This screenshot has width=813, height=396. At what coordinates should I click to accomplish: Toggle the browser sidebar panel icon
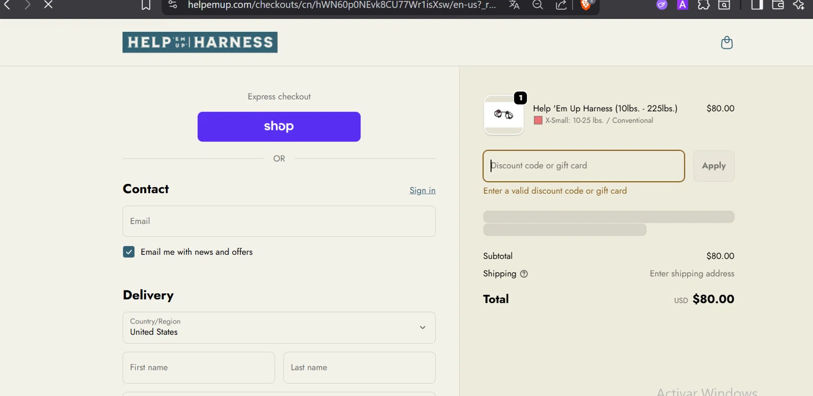point(757,5)
